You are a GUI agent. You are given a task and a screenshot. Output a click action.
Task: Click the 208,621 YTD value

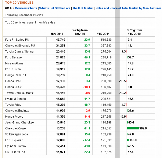pos(106,99)
